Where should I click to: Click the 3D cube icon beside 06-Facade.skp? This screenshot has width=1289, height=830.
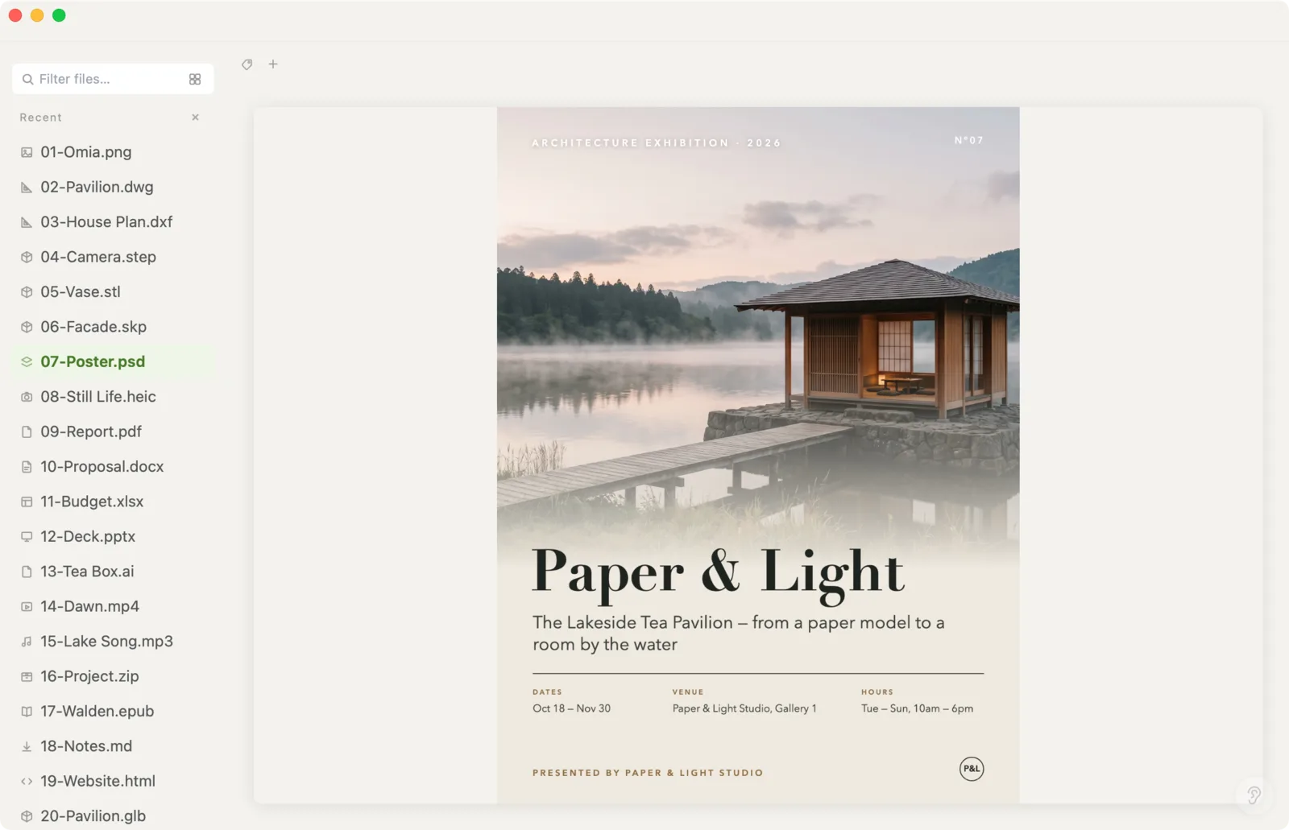tap(27, 327)
